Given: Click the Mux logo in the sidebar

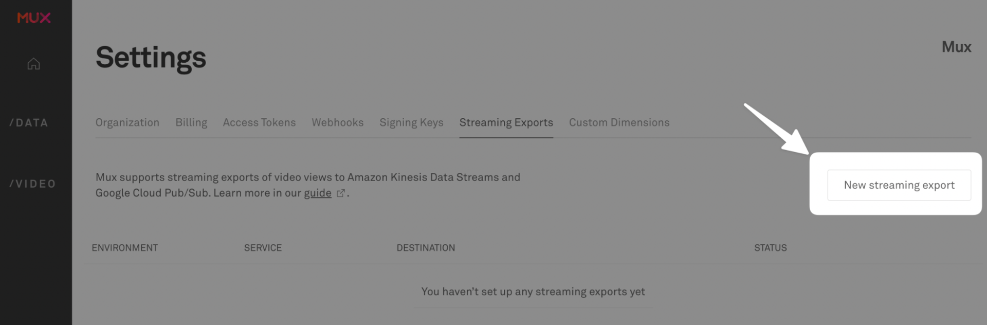Looking at the screenshot, I should point(33,18).
